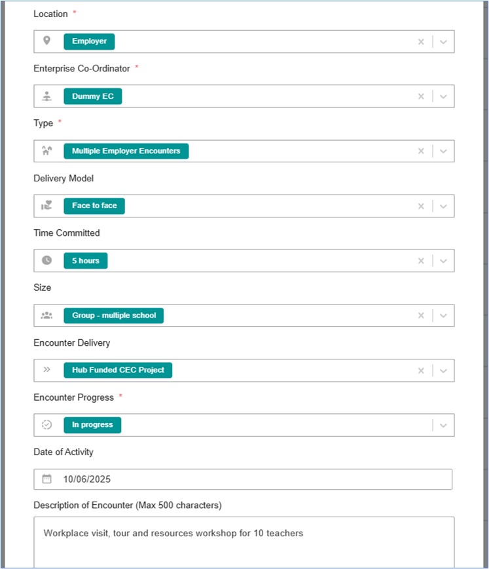Viewport: 489px width, 569px height.
Task: Expand the Type dropdown
Action: click(x=443, y=151)
